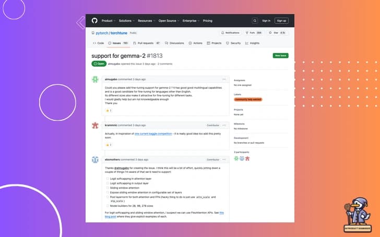Click ebsmothers' blue avatar beside the comment
Screen dimensions: 380x237
click(x=95, y=159)
